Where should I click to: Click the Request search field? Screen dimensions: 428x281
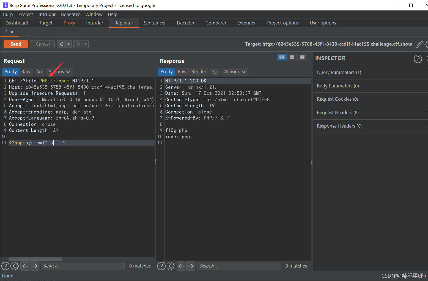(83, 266)
